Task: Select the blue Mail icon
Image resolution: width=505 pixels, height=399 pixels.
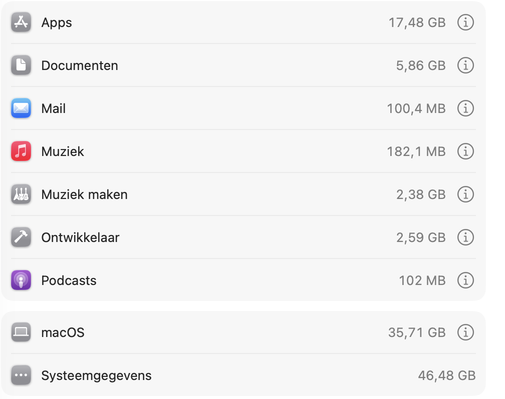Action: point(21,108)
